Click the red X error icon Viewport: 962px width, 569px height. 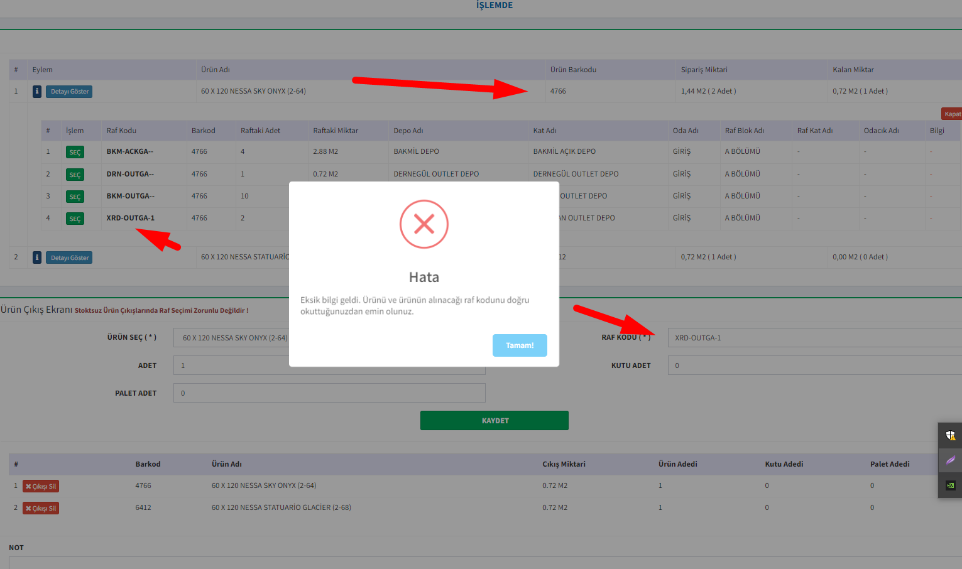tap(424, 224)
